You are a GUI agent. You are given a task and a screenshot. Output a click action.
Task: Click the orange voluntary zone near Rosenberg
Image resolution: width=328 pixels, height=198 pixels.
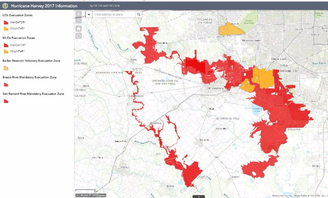tap(262, 78)
